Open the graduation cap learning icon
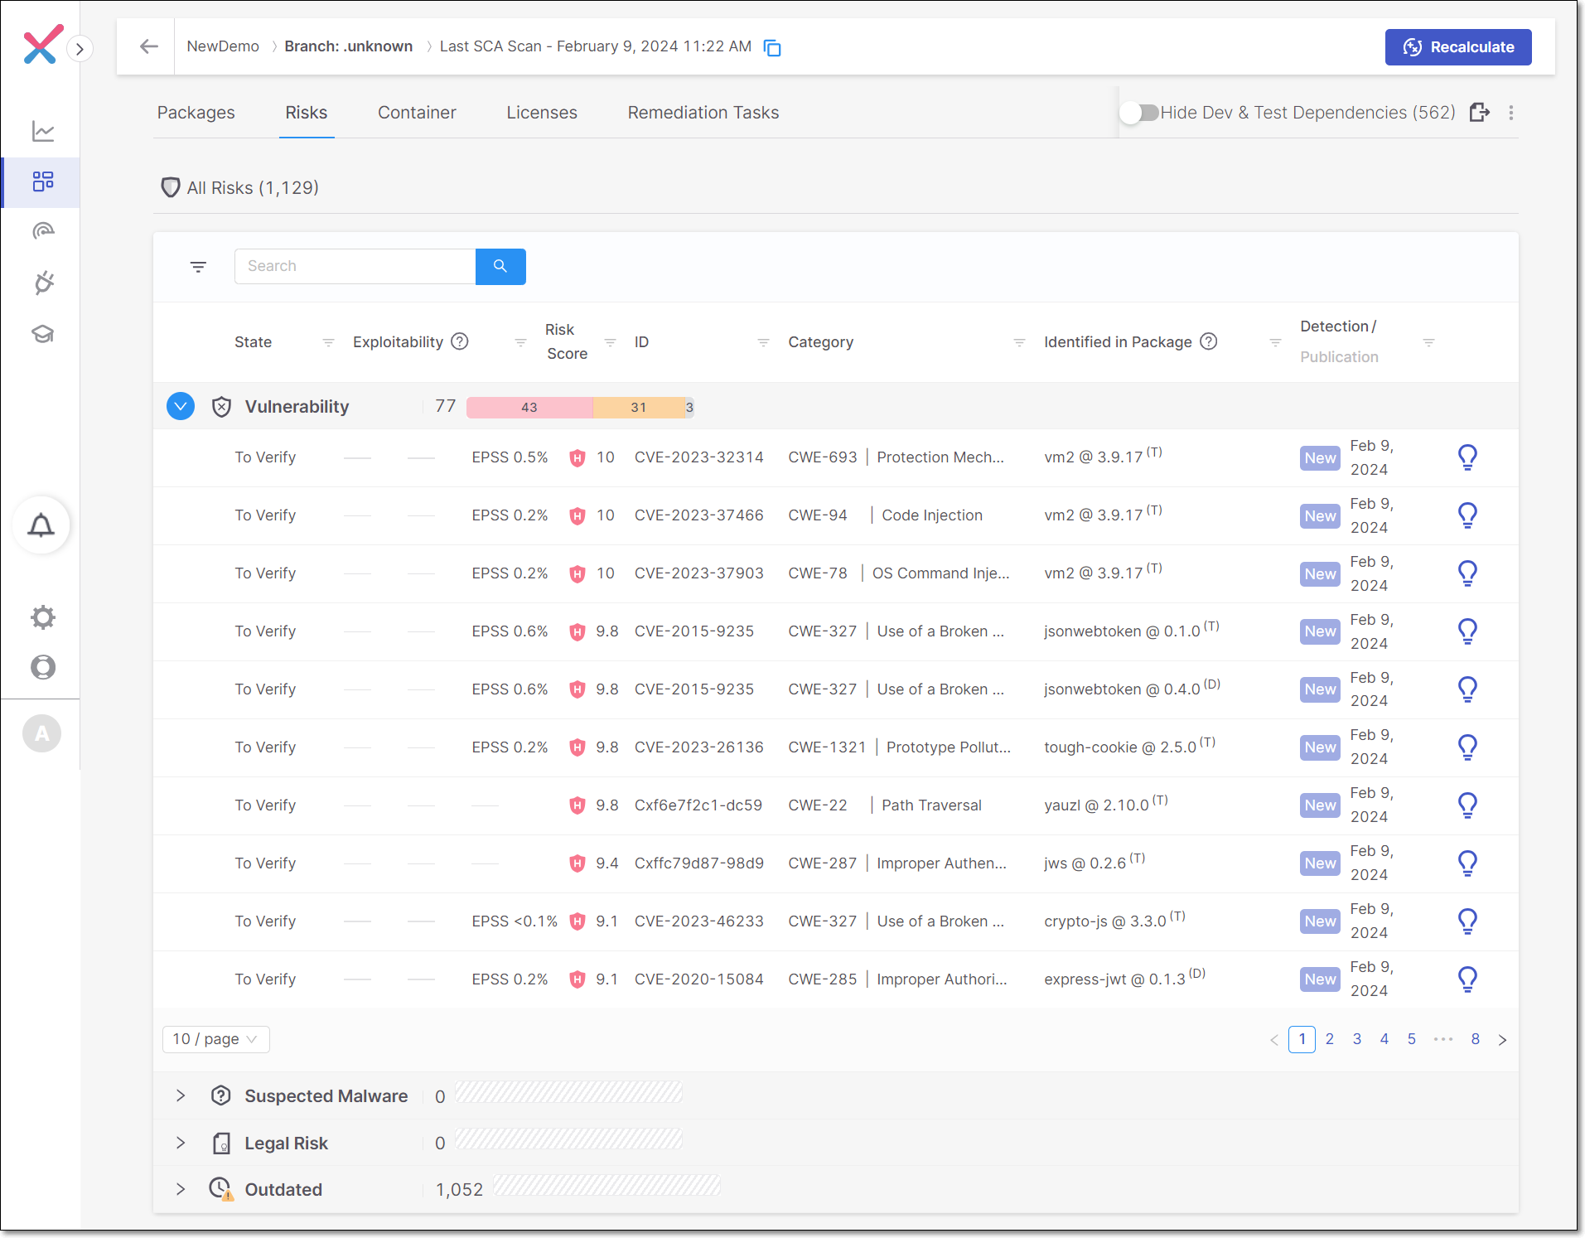This screenshot has width=1585, height=1238. (43, 334)
